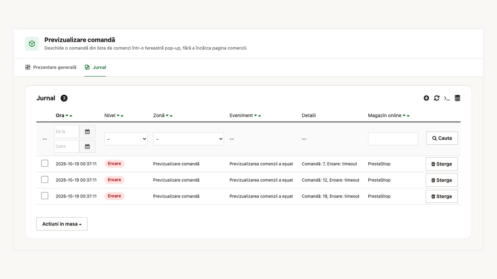Click the 'Comandă: 12, Eroare: timeout' cell

pyautogui.click(x=331, y=180)
